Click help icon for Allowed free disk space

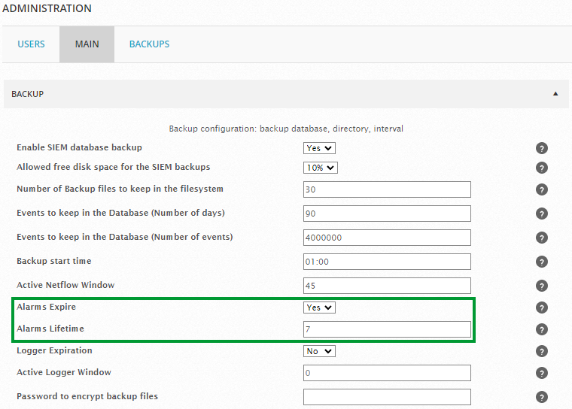[x=542, y=168]
